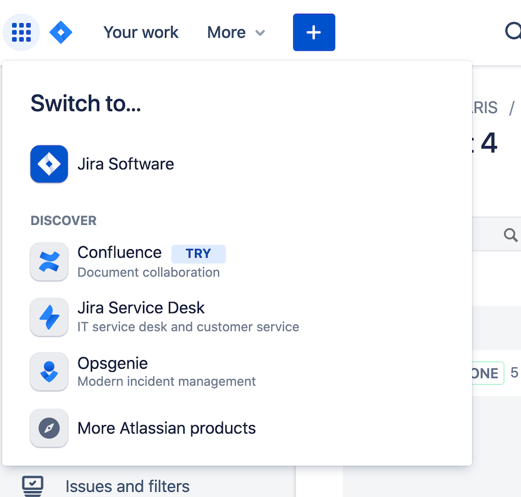Click the blue plus Create button
The image size is (521, 497).
[x=314, y=32]
